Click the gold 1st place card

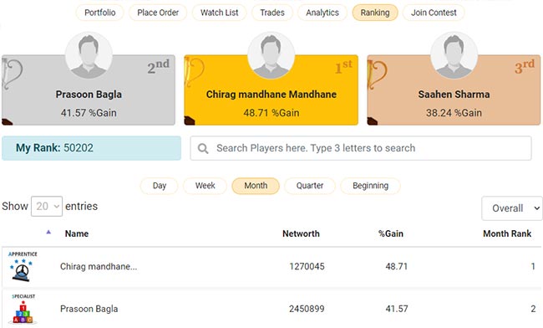[x=271, y=90]
